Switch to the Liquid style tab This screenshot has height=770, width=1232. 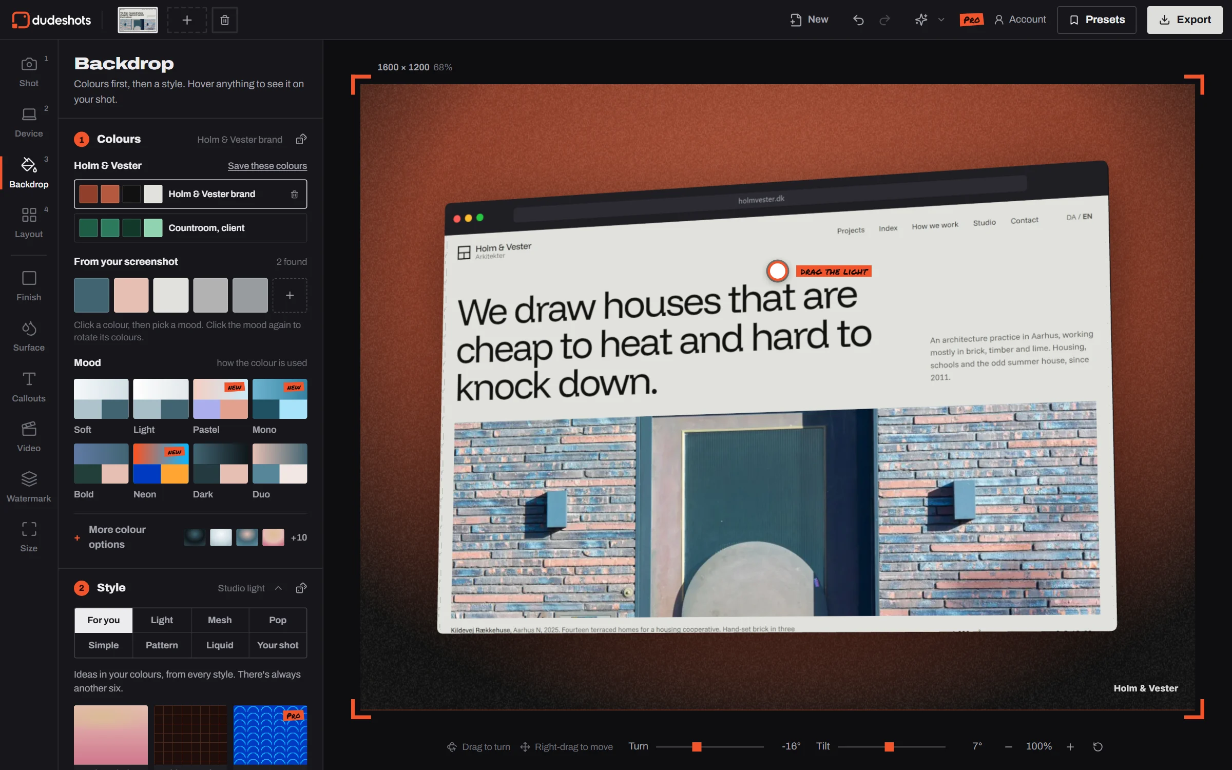coord(220,645)
